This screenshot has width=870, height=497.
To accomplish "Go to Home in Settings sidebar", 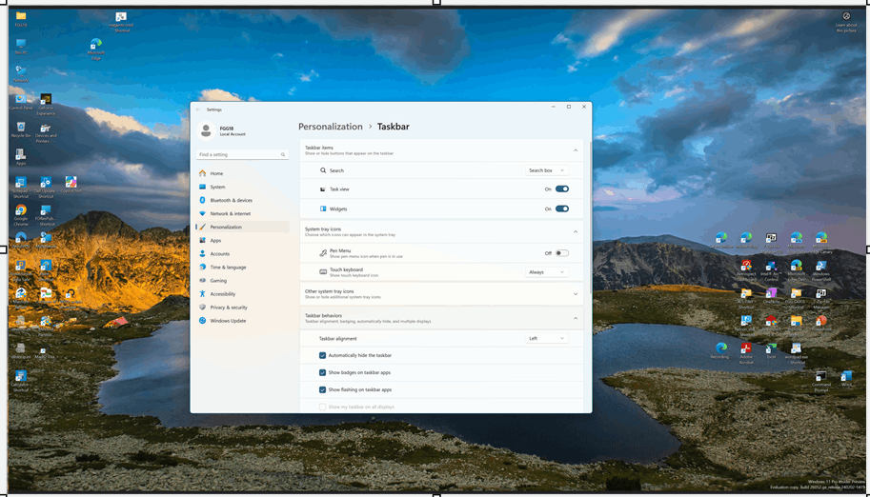I will tap(242, 173).
